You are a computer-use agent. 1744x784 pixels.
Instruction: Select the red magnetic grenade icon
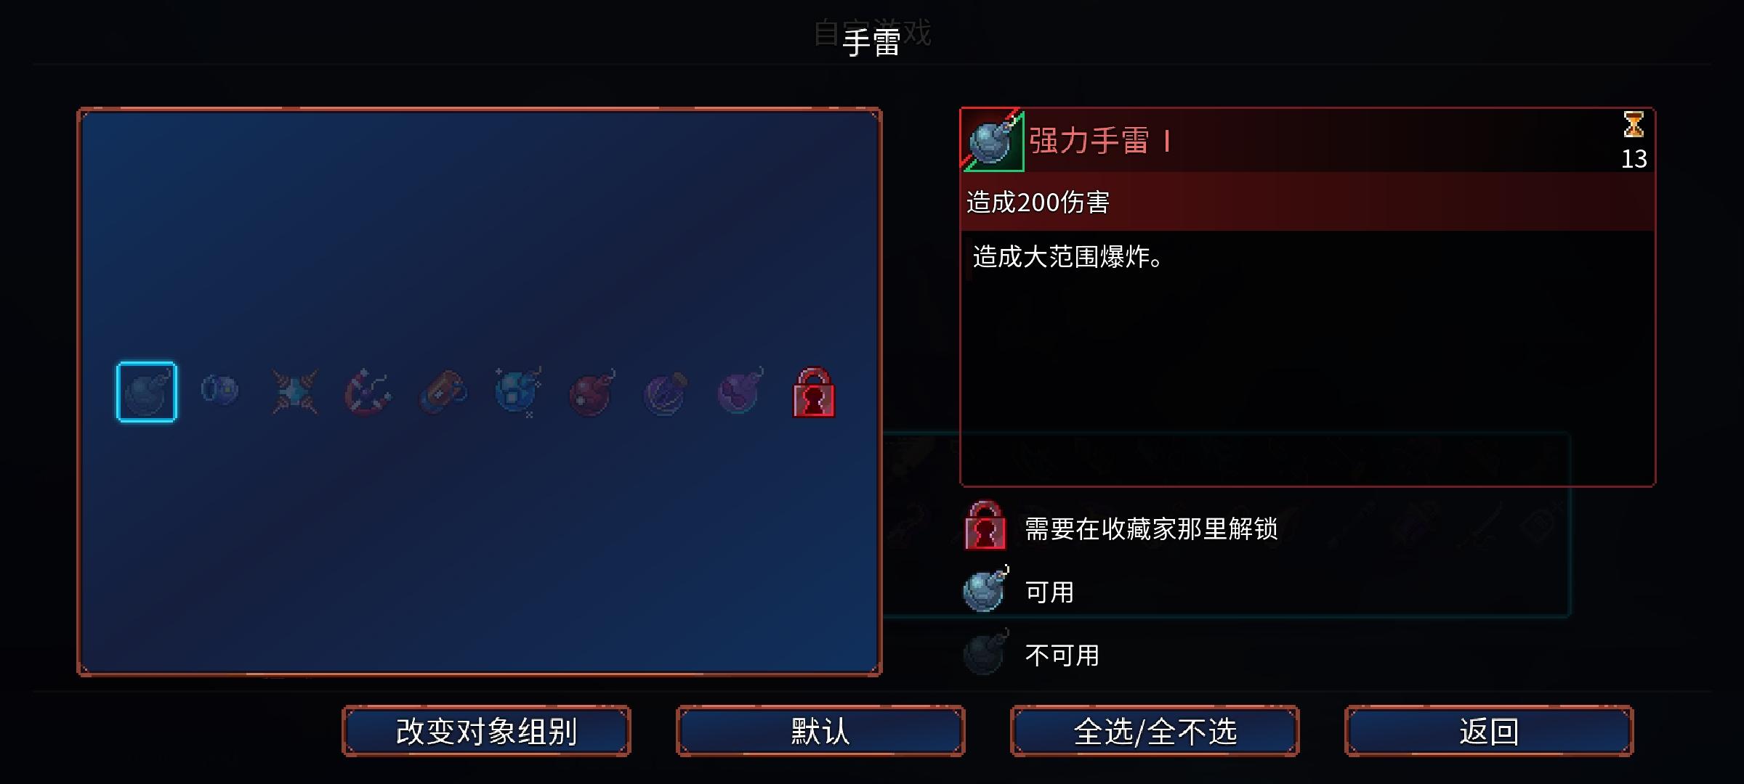tap(368, 392)
